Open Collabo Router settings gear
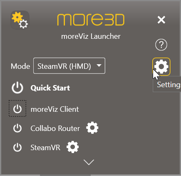Image resolution: width=181 pixels, height=176 pixels. tap(92, 128)
